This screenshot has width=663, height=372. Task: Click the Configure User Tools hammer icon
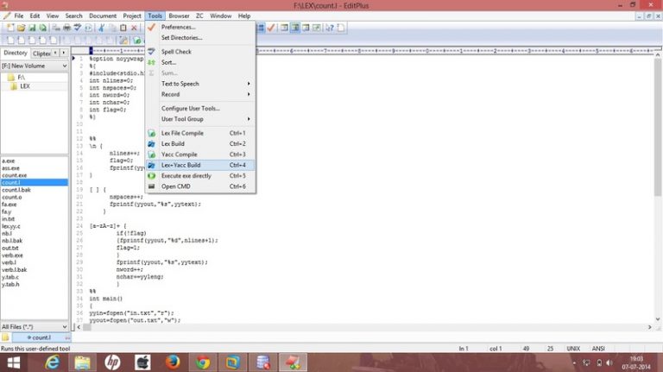[123, 41]
